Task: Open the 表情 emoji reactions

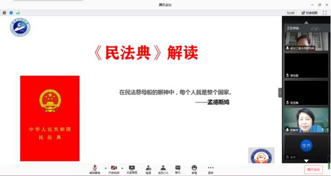Action: (x=194, y=170)
